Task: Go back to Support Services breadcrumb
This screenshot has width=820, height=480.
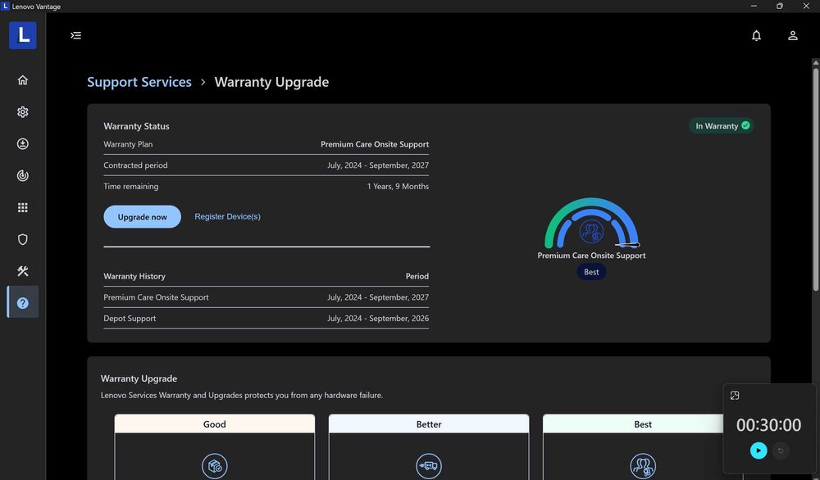Action: click(x=139, y=82)
